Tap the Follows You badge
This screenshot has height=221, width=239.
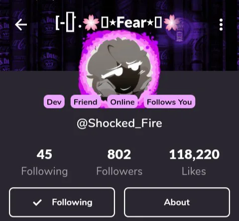(x=169, y=102)
